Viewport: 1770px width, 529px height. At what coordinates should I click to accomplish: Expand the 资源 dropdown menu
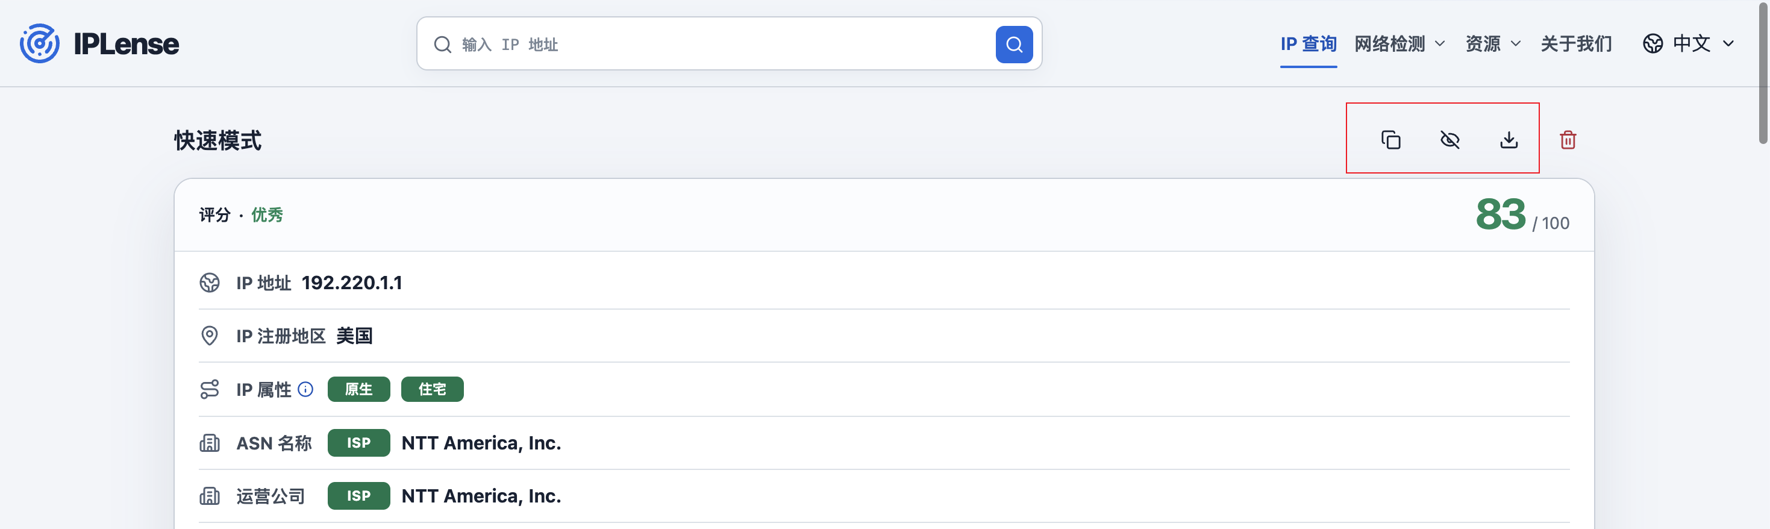(1492, 44)
